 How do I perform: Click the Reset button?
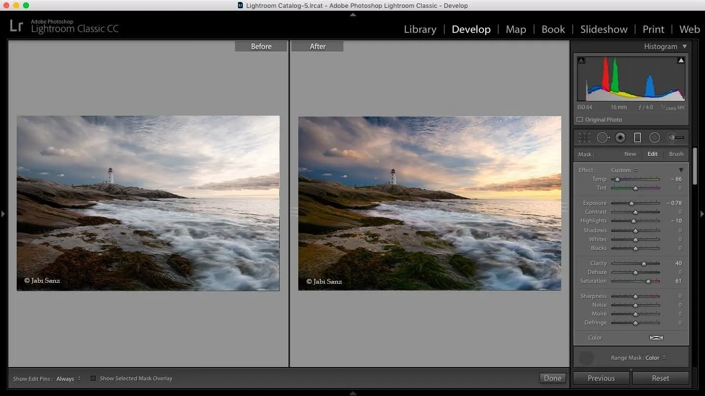(x=660, y=378)
